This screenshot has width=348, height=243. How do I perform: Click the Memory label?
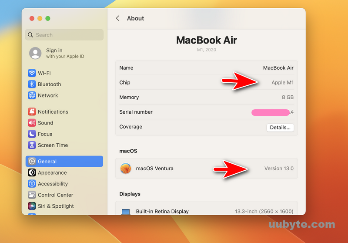click(x=129, y=97)
